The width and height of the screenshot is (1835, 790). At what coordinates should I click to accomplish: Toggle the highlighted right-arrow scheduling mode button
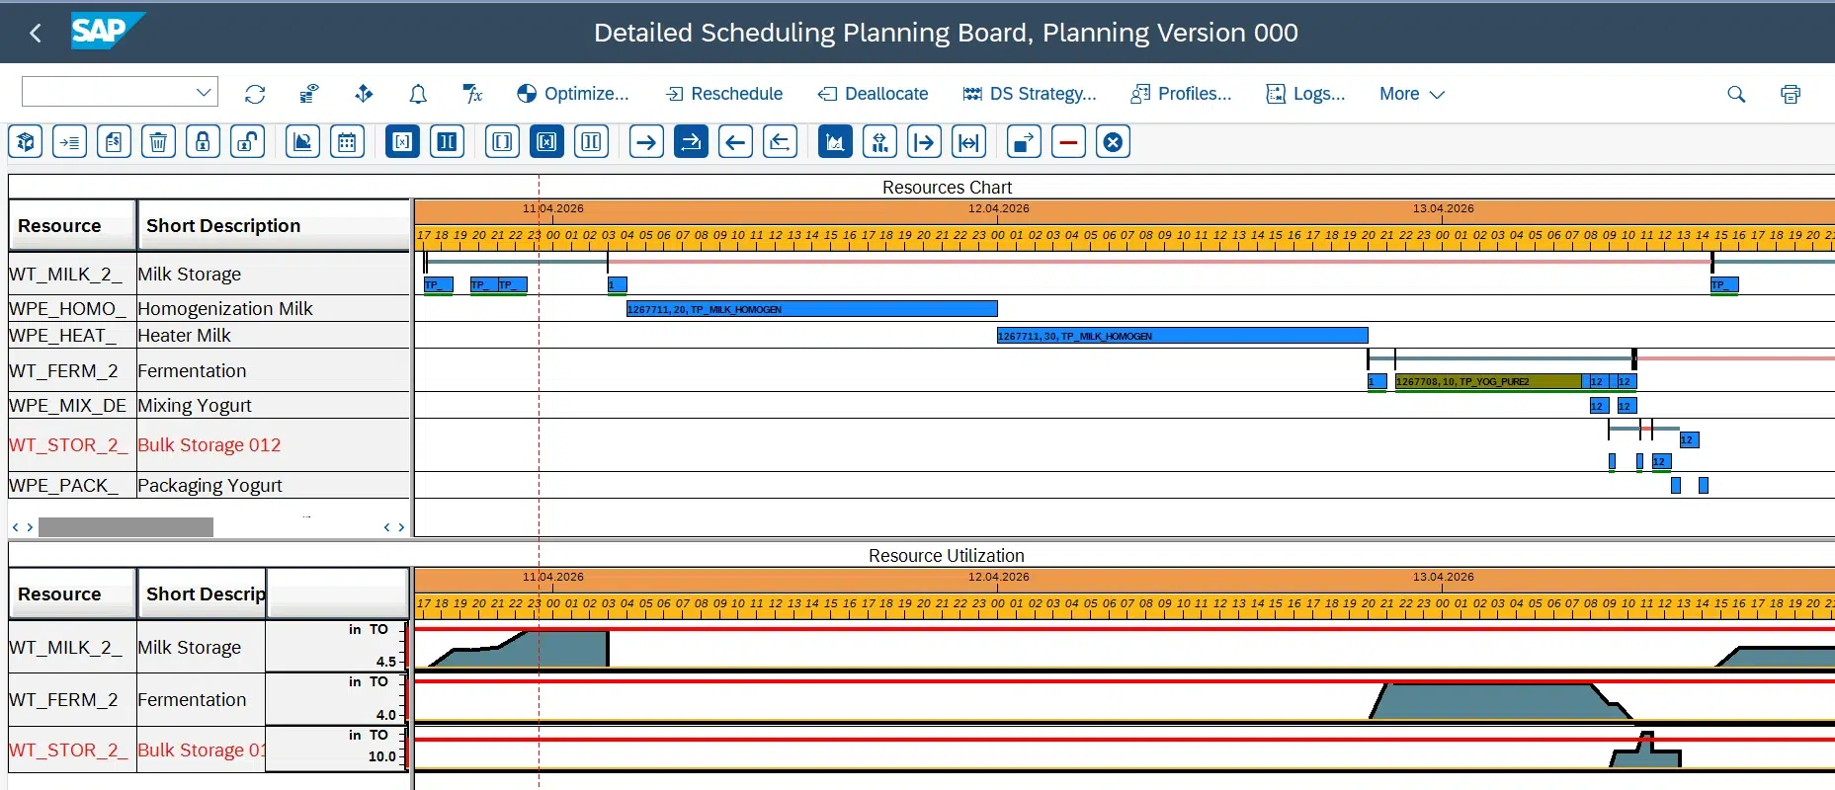(691, 142)
